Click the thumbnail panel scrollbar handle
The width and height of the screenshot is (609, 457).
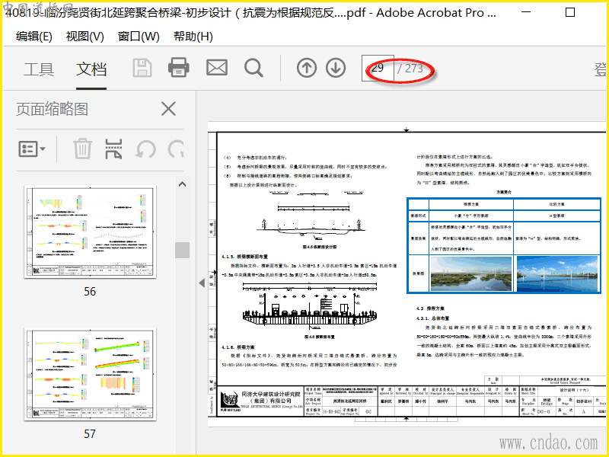(x=182, y=251)
